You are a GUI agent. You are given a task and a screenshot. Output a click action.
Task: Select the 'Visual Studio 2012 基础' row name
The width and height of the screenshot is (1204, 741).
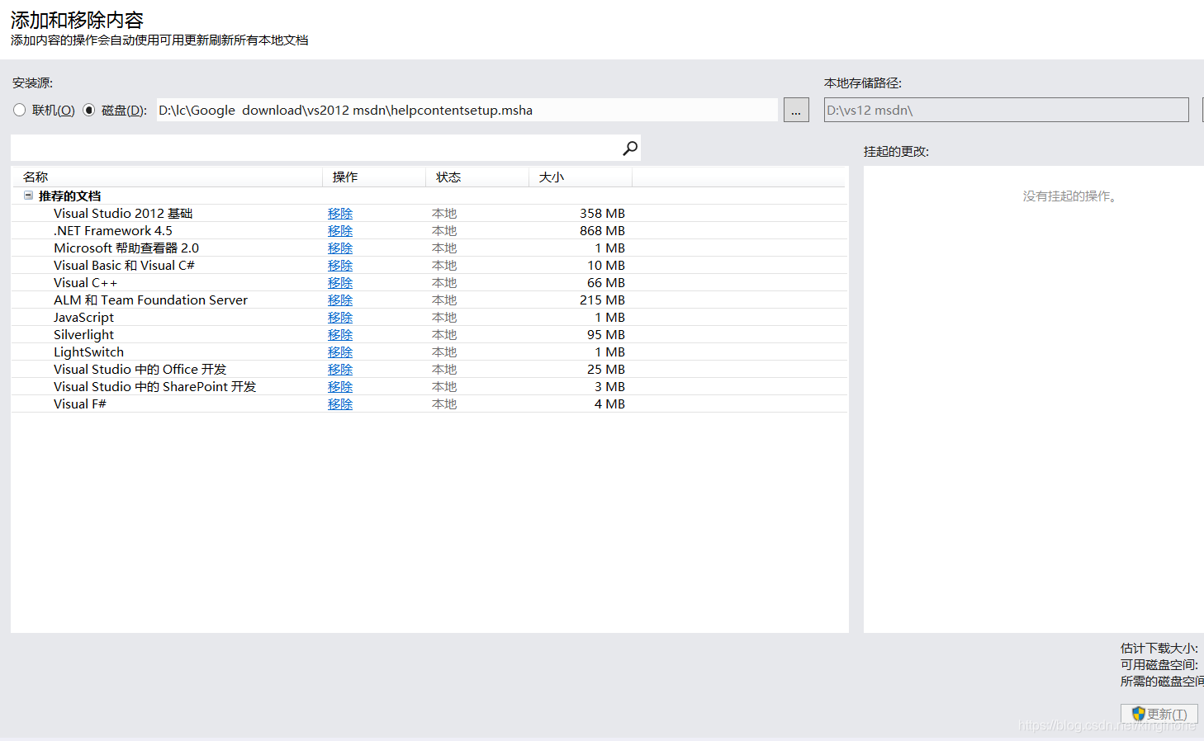(123, 214)
